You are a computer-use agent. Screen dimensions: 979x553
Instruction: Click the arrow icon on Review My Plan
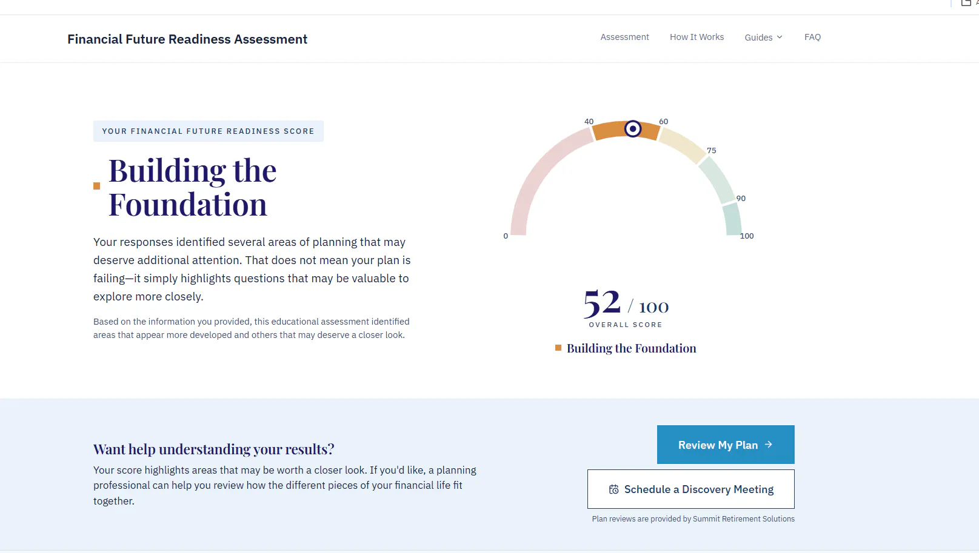coord(769,445)
